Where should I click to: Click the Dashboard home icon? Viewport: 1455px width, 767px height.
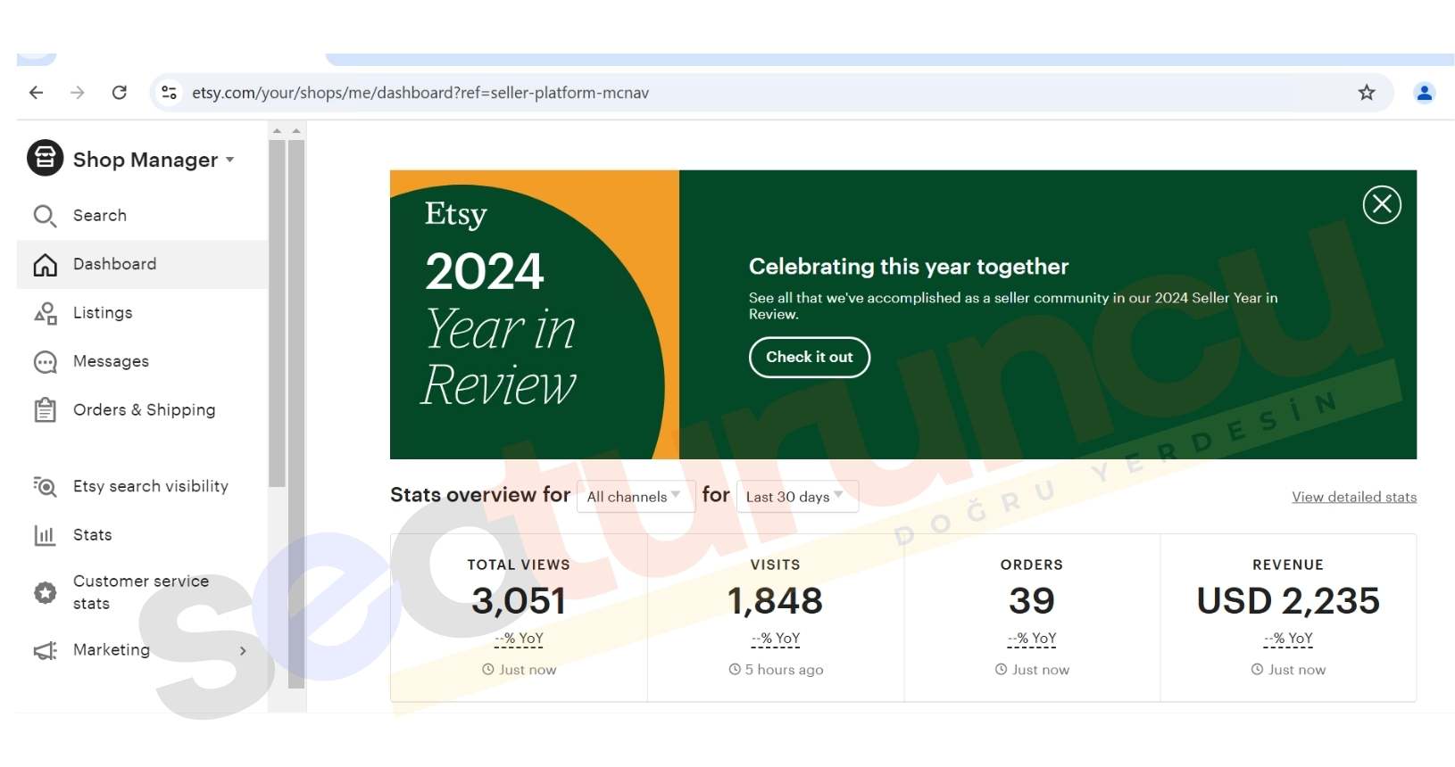coord(45,265)
